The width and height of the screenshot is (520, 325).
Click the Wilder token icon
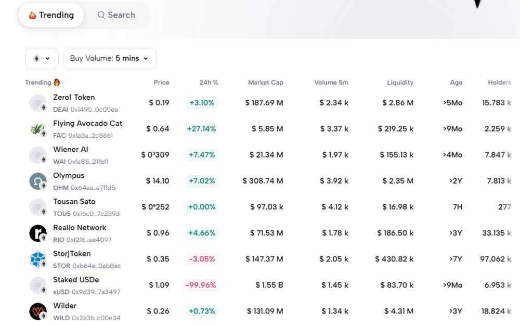coord(38,311)
